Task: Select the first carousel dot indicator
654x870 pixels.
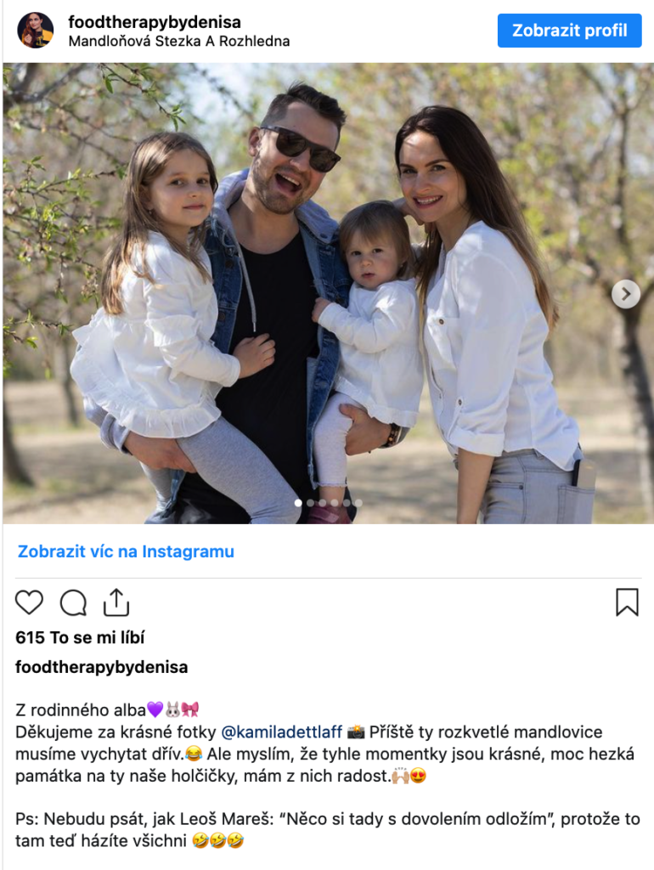Action: (x=298, y=503)
